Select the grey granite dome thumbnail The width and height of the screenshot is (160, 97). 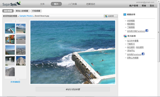click(x=10, y=71)
